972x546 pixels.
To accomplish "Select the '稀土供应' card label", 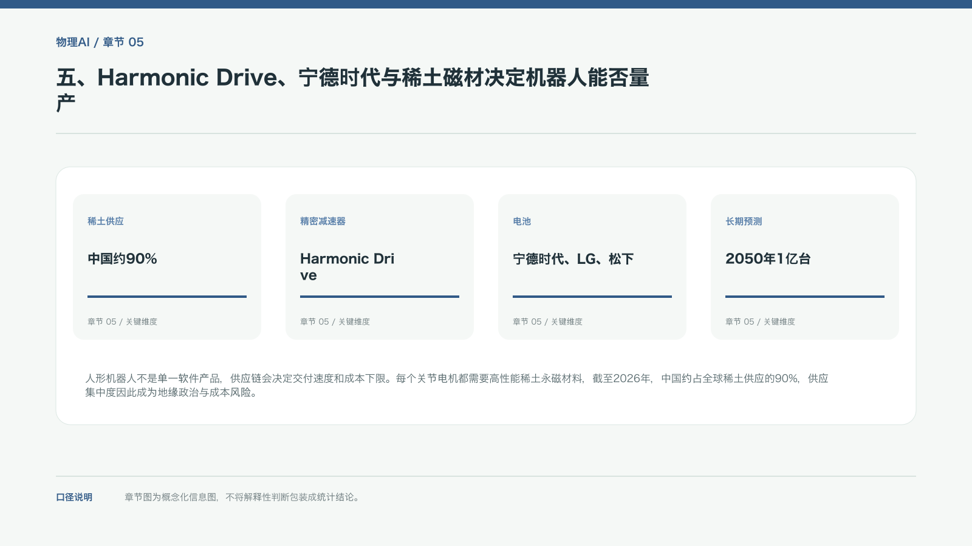I will (x=106, y=221).
